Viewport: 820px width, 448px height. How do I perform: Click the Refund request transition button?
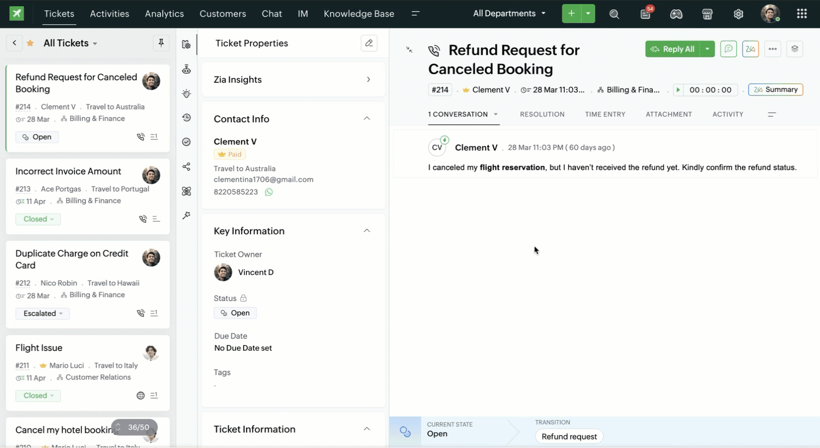569,437
